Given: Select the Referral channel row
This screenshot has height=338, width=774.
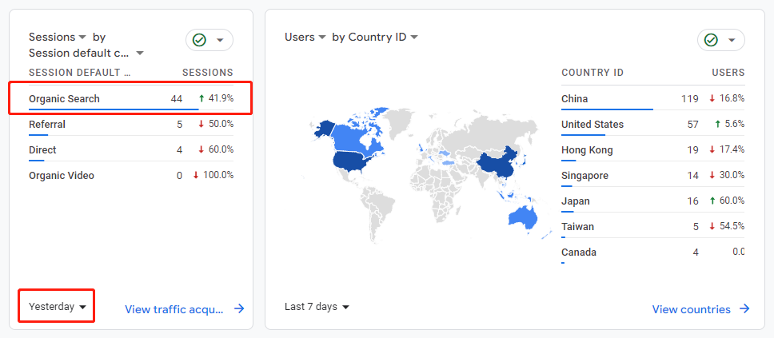Looking at the screenshot, I should click(x=131, y=125).
